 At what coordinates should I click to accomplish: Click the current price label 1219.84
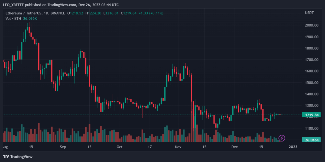pyautogui.click(x=311, y=115)
